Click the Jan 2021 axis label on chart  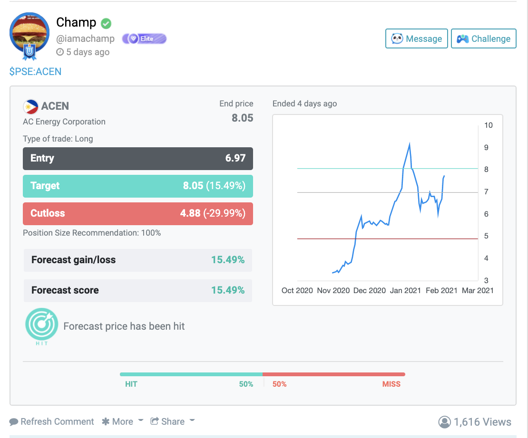tap(405, 290)
